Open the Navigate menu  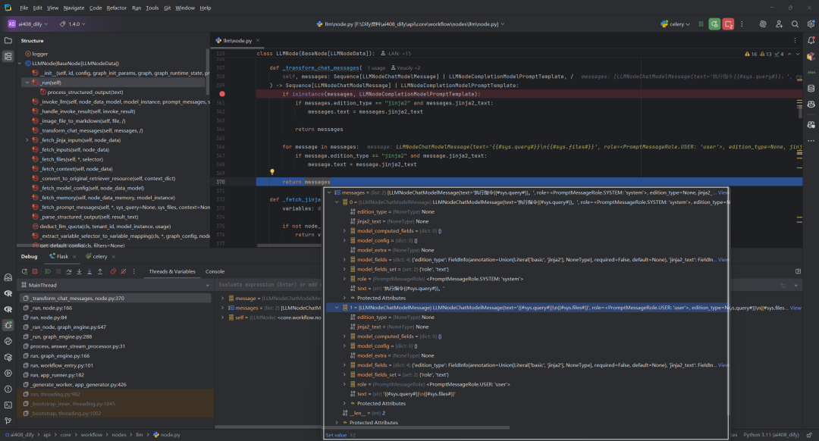pos(74,8)
